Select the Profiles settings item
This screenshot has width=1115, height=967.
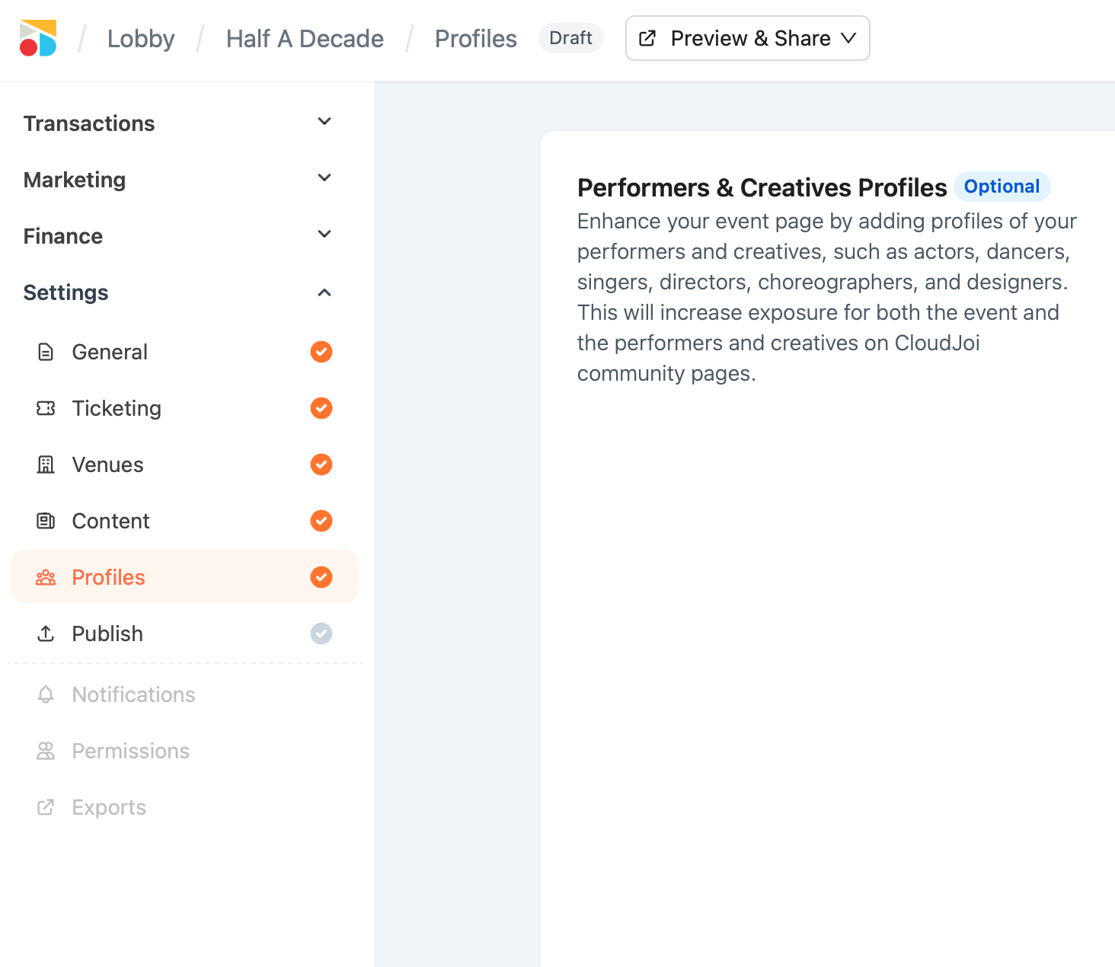(108, 577)
